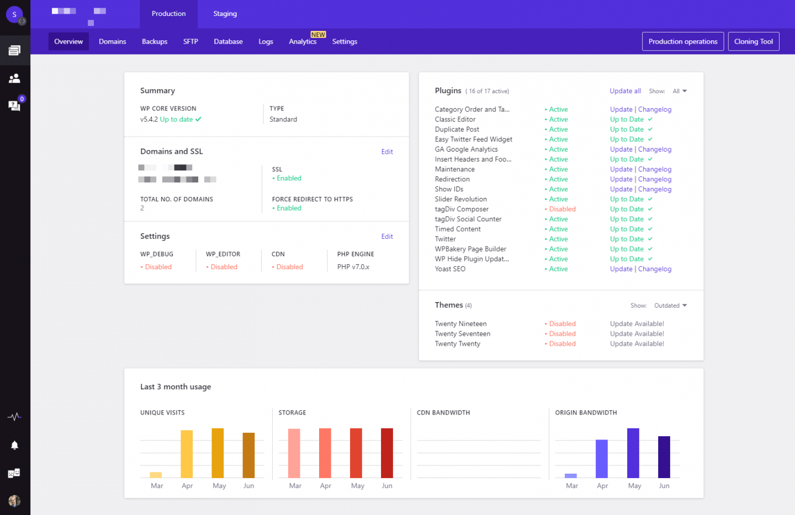Open the Database tab
795x515 pixels.
228,41
